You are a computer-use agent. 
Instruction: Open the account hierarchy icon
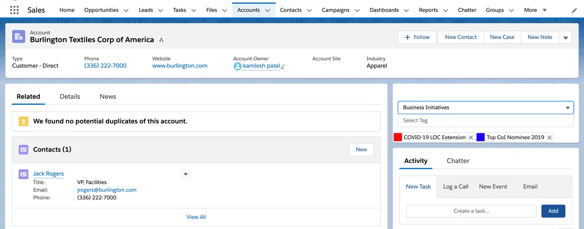162,40
